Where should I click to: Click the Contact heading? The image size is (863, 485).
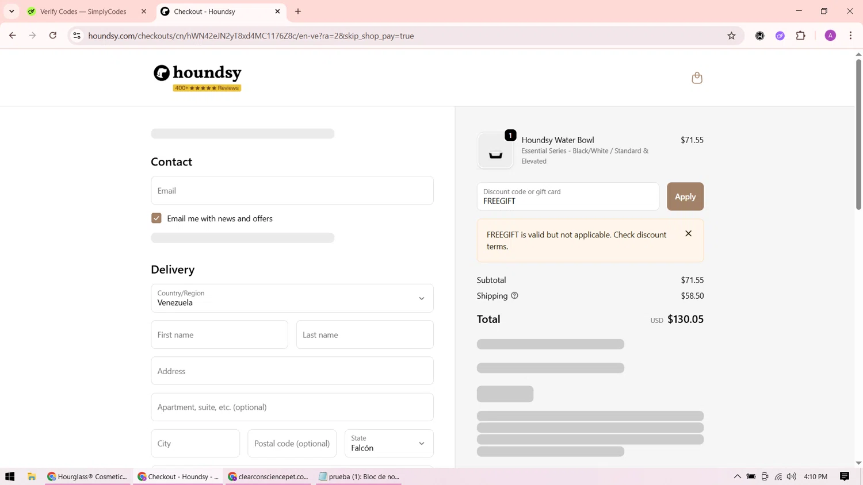pos(171,161)
